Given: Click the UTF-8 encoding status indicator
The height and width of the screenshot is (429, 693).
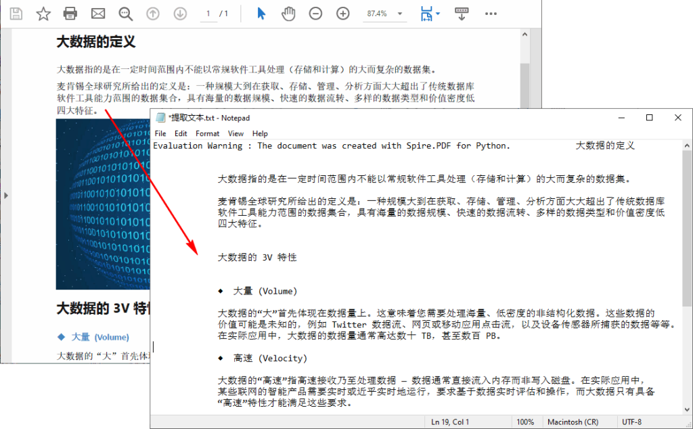Looking at the screenshot, I should 632,422.
